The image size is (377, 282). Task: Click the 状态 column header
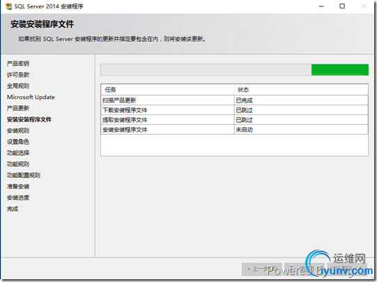pos(301,89)
